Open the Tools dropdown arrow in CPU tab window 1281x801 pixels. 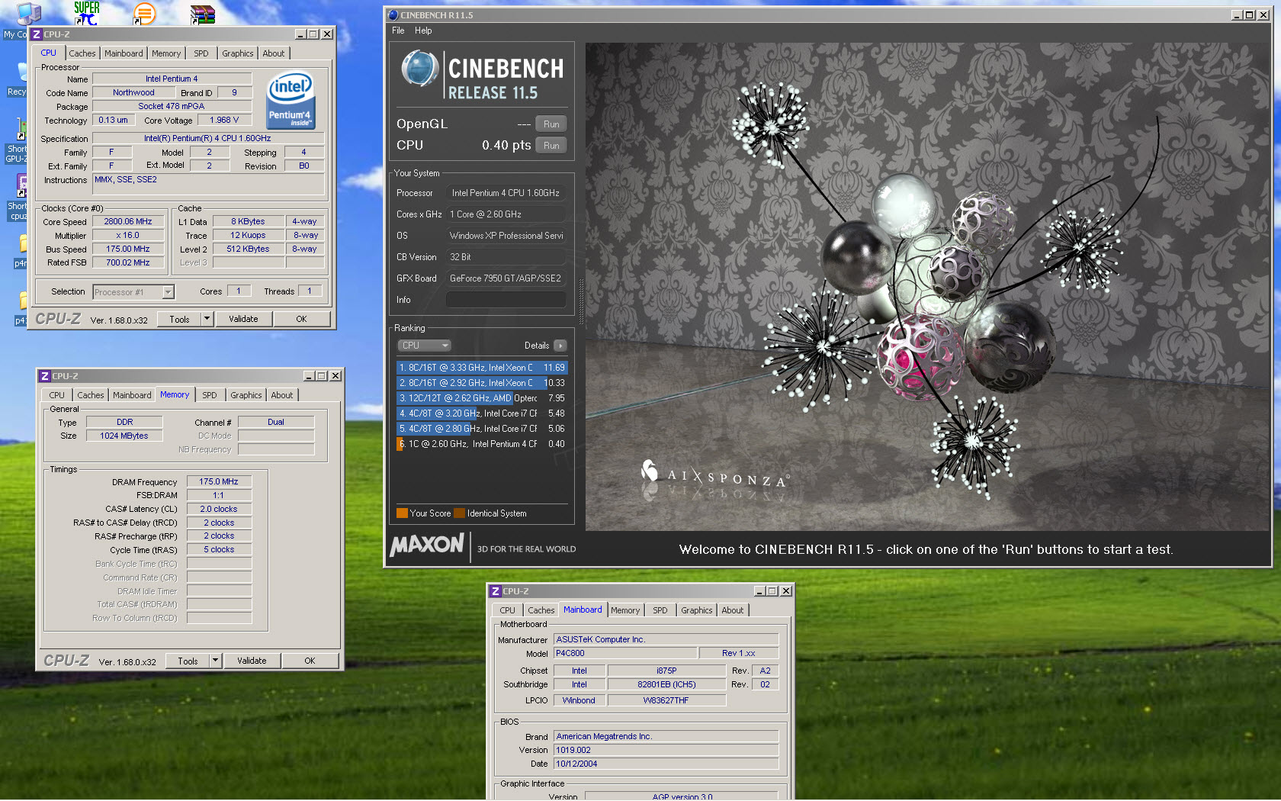tap(207, 319)
